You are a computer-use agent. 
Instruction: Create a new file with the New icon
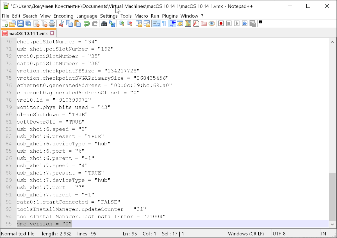click(x=5, y=24)
